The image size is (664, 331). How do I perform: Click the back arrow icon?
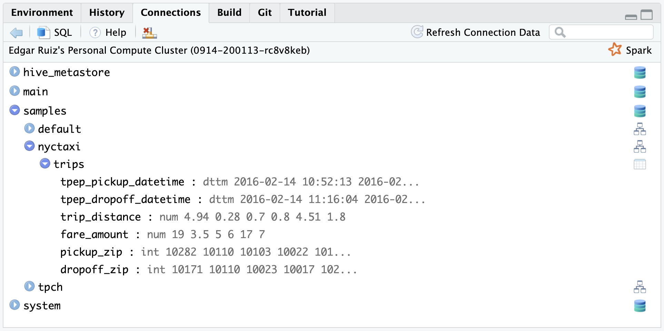(x=16, y=33)
